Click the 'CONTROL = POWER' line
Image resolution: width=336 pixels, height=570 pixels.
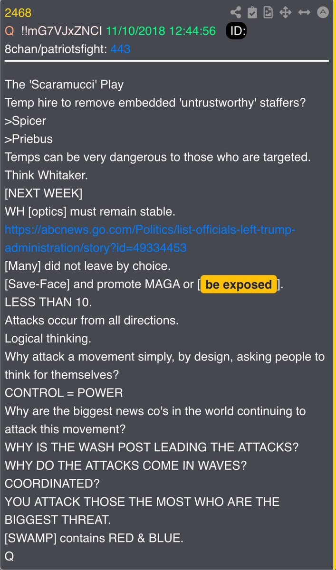(64, 393)
